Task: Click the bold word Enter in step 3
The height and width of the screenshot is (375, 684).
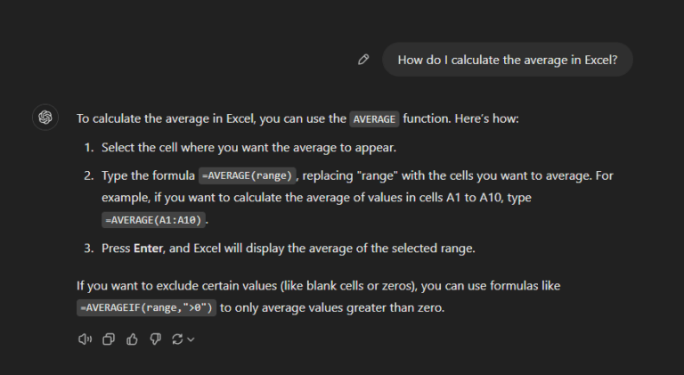Action: (x=147, y=249)
